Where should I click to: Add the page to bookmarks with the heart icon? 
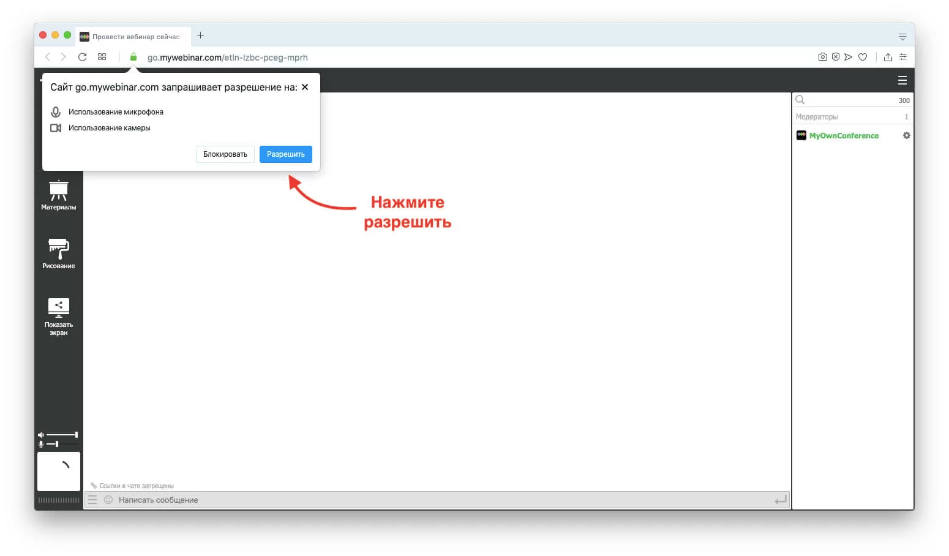[x=863, y=57]
